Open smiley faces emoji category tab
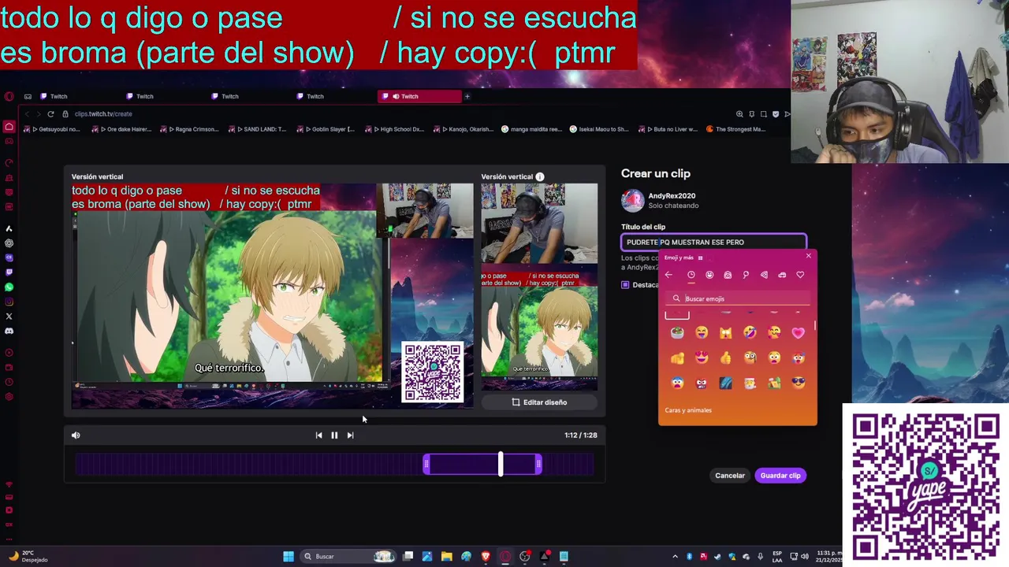The image size is (1009, 567). (x=709, y=275)
